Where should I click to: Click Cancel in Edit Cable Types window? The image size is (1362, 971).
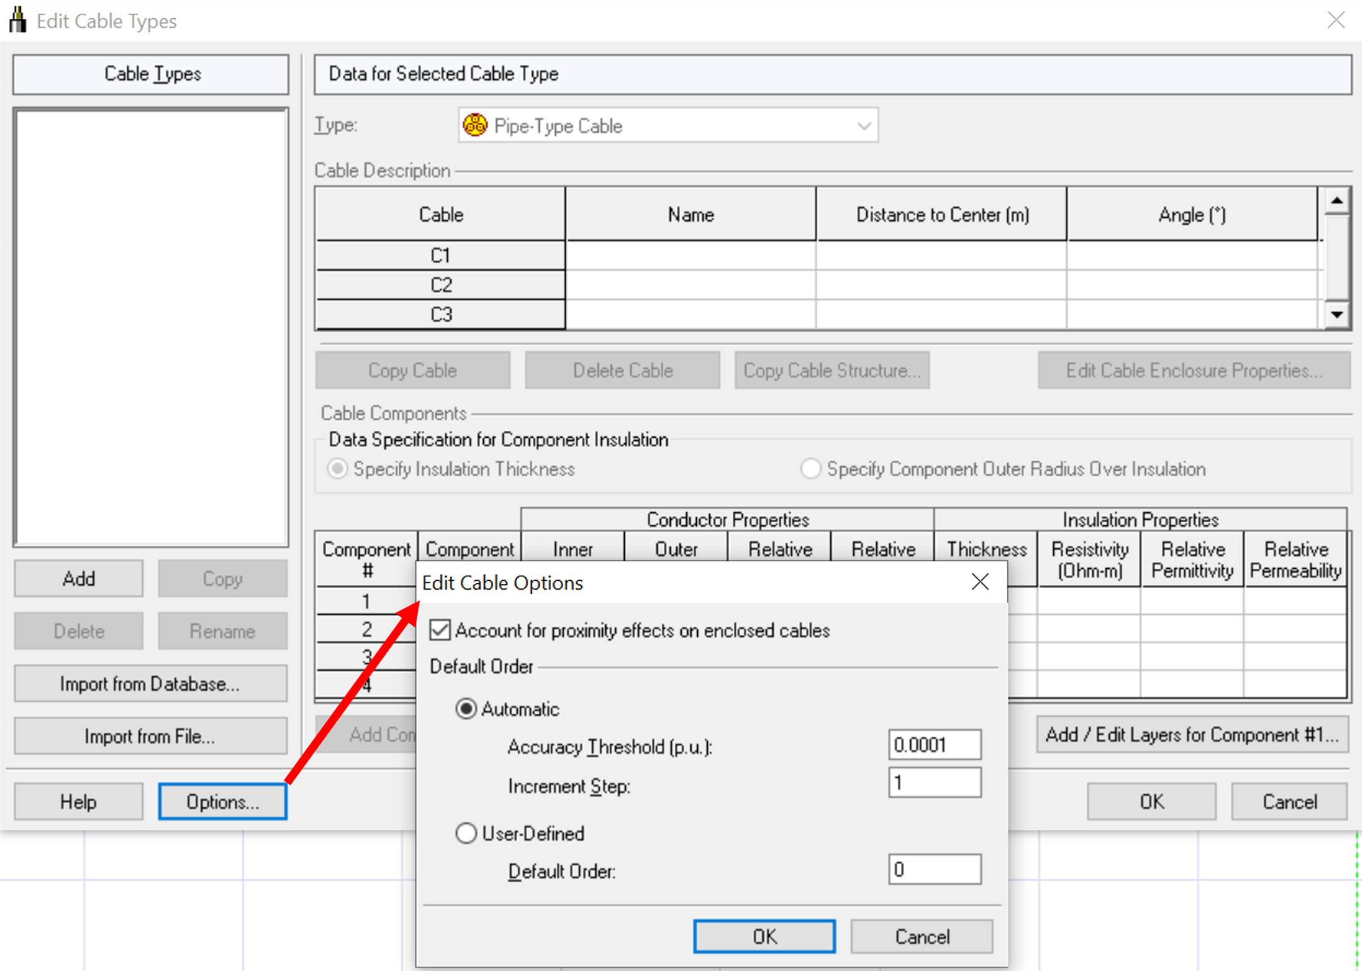pyautogui.click(x=1290, y=802)
